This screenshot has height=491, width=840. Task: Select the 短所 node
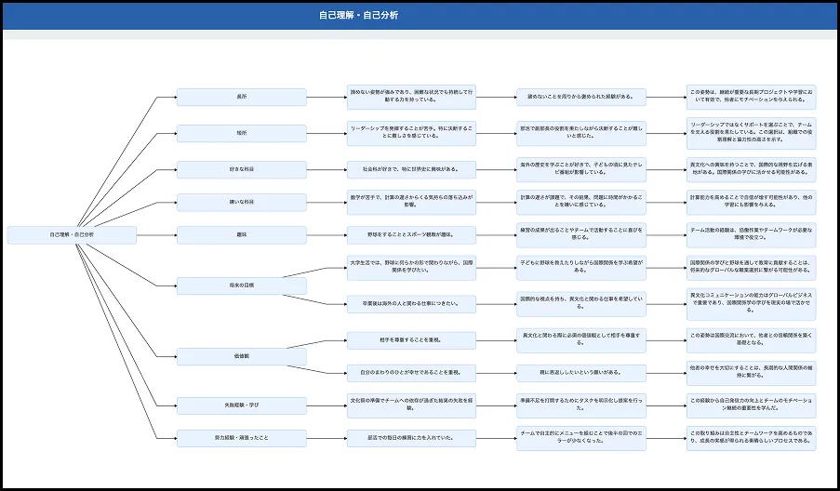pos(242,133)
